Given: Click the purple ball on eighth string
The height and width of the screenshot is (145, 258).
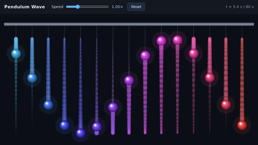Looking at the screenshot, I should coord(129,80).
